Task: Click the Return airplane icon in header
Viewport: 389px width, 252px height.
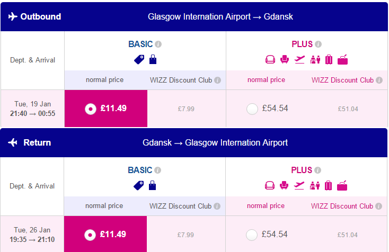Action: [13, 142]
